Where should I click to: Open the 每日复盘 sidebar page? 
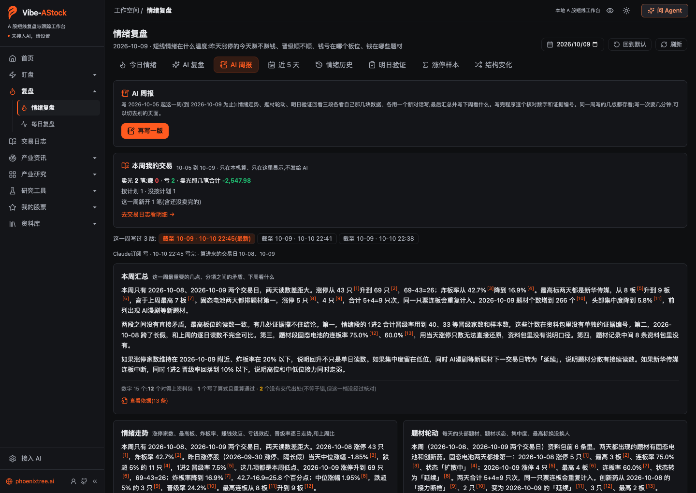coord(58,124)
